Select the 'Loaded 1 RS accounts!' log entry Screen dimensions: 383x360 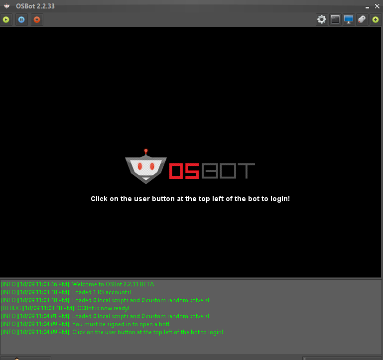[66, 292]
